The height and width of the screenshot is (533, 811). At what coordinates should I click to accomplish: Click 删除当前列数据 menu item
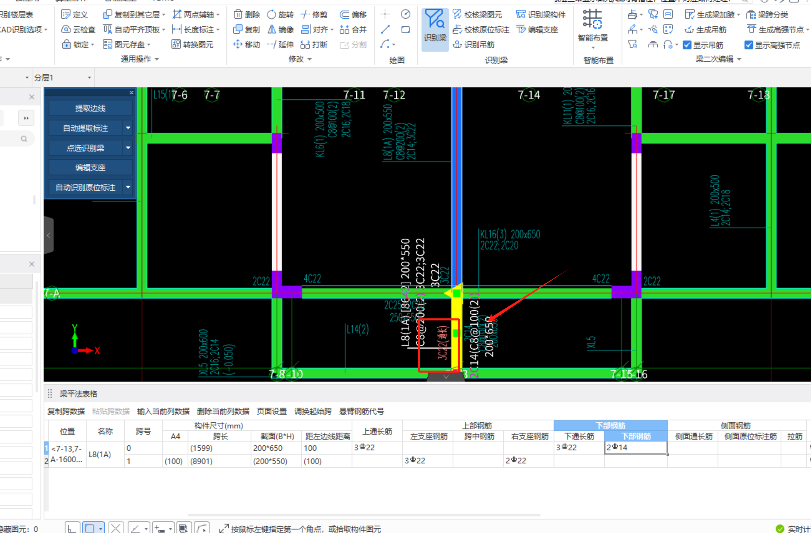(x=223, y=411)
